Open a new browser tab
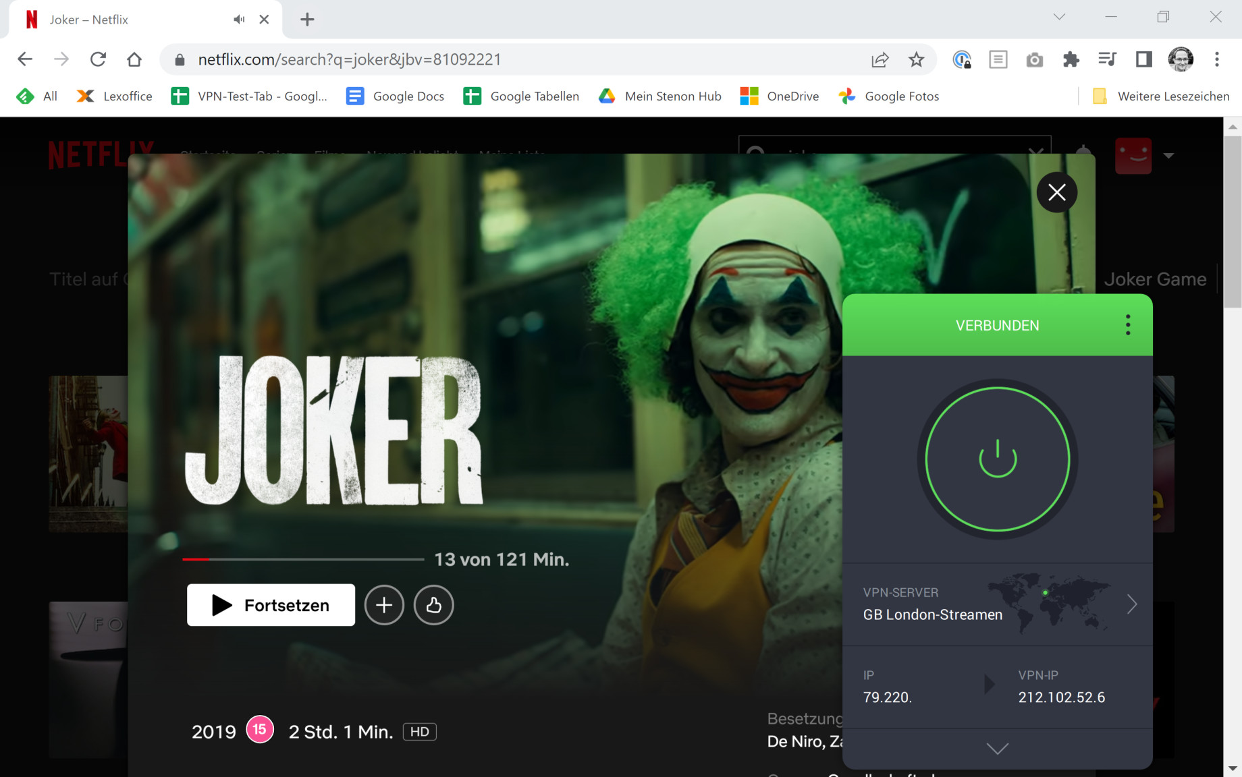The height and width of the screenshot is (777, 1242). click(x=307, y=20)
